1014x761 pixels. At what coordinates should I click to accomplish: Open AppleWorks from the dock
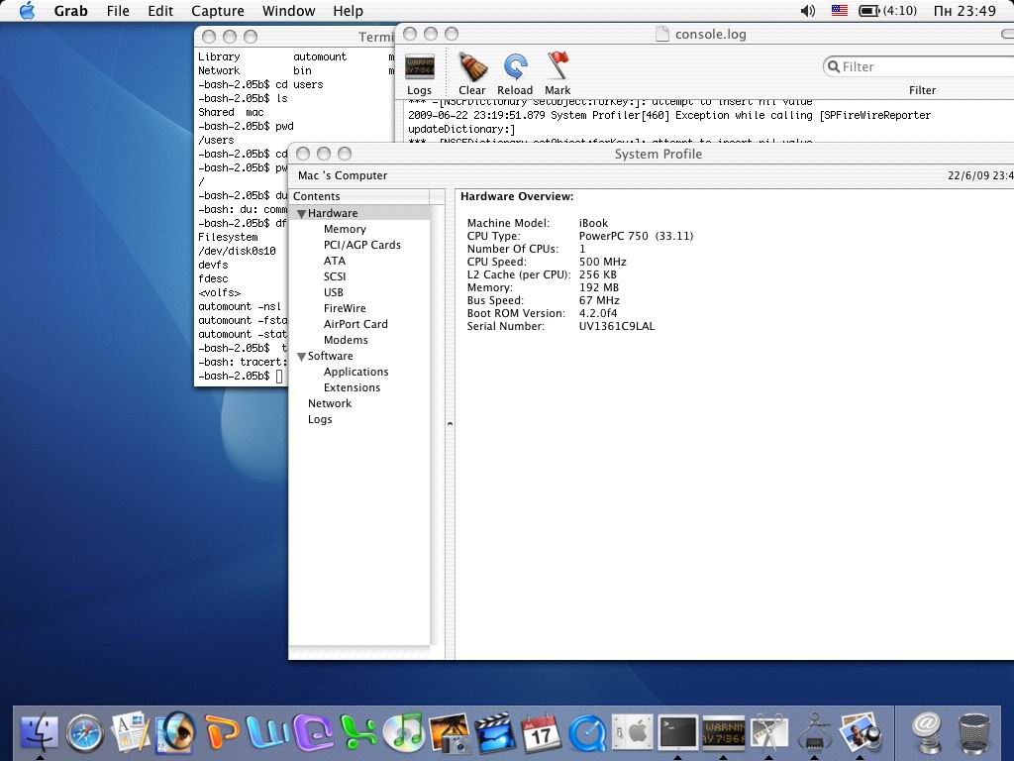tap(131, 732)
